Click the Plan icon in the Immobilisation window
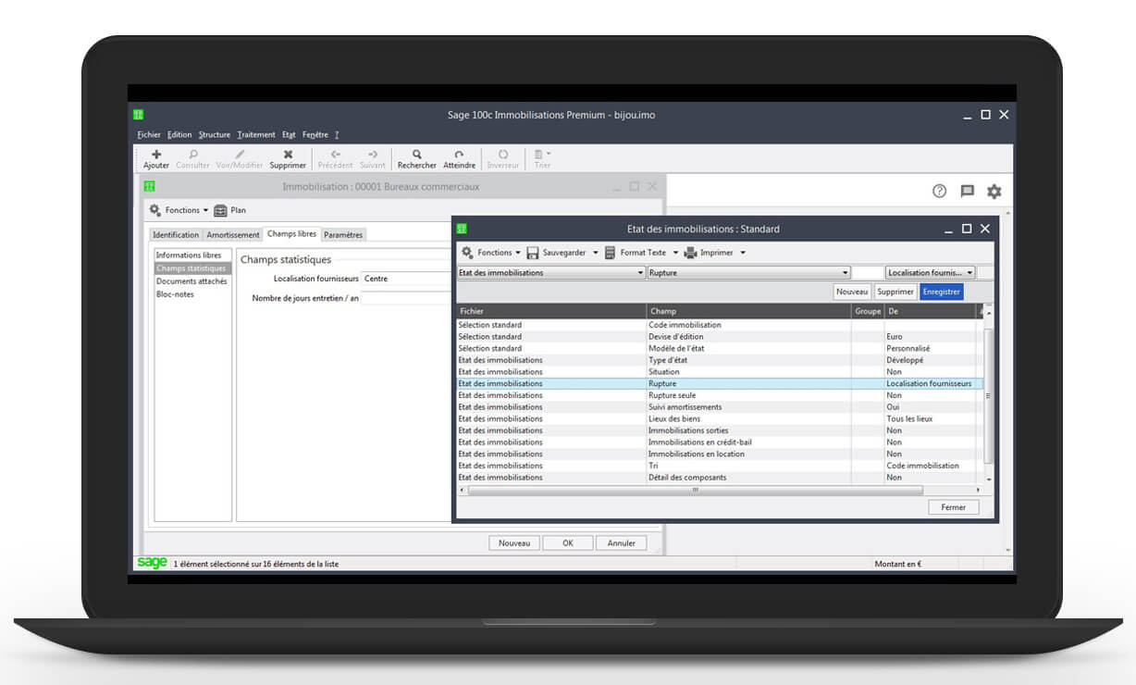The height and width of the screenshot is (685, 1136). point(220,210)
